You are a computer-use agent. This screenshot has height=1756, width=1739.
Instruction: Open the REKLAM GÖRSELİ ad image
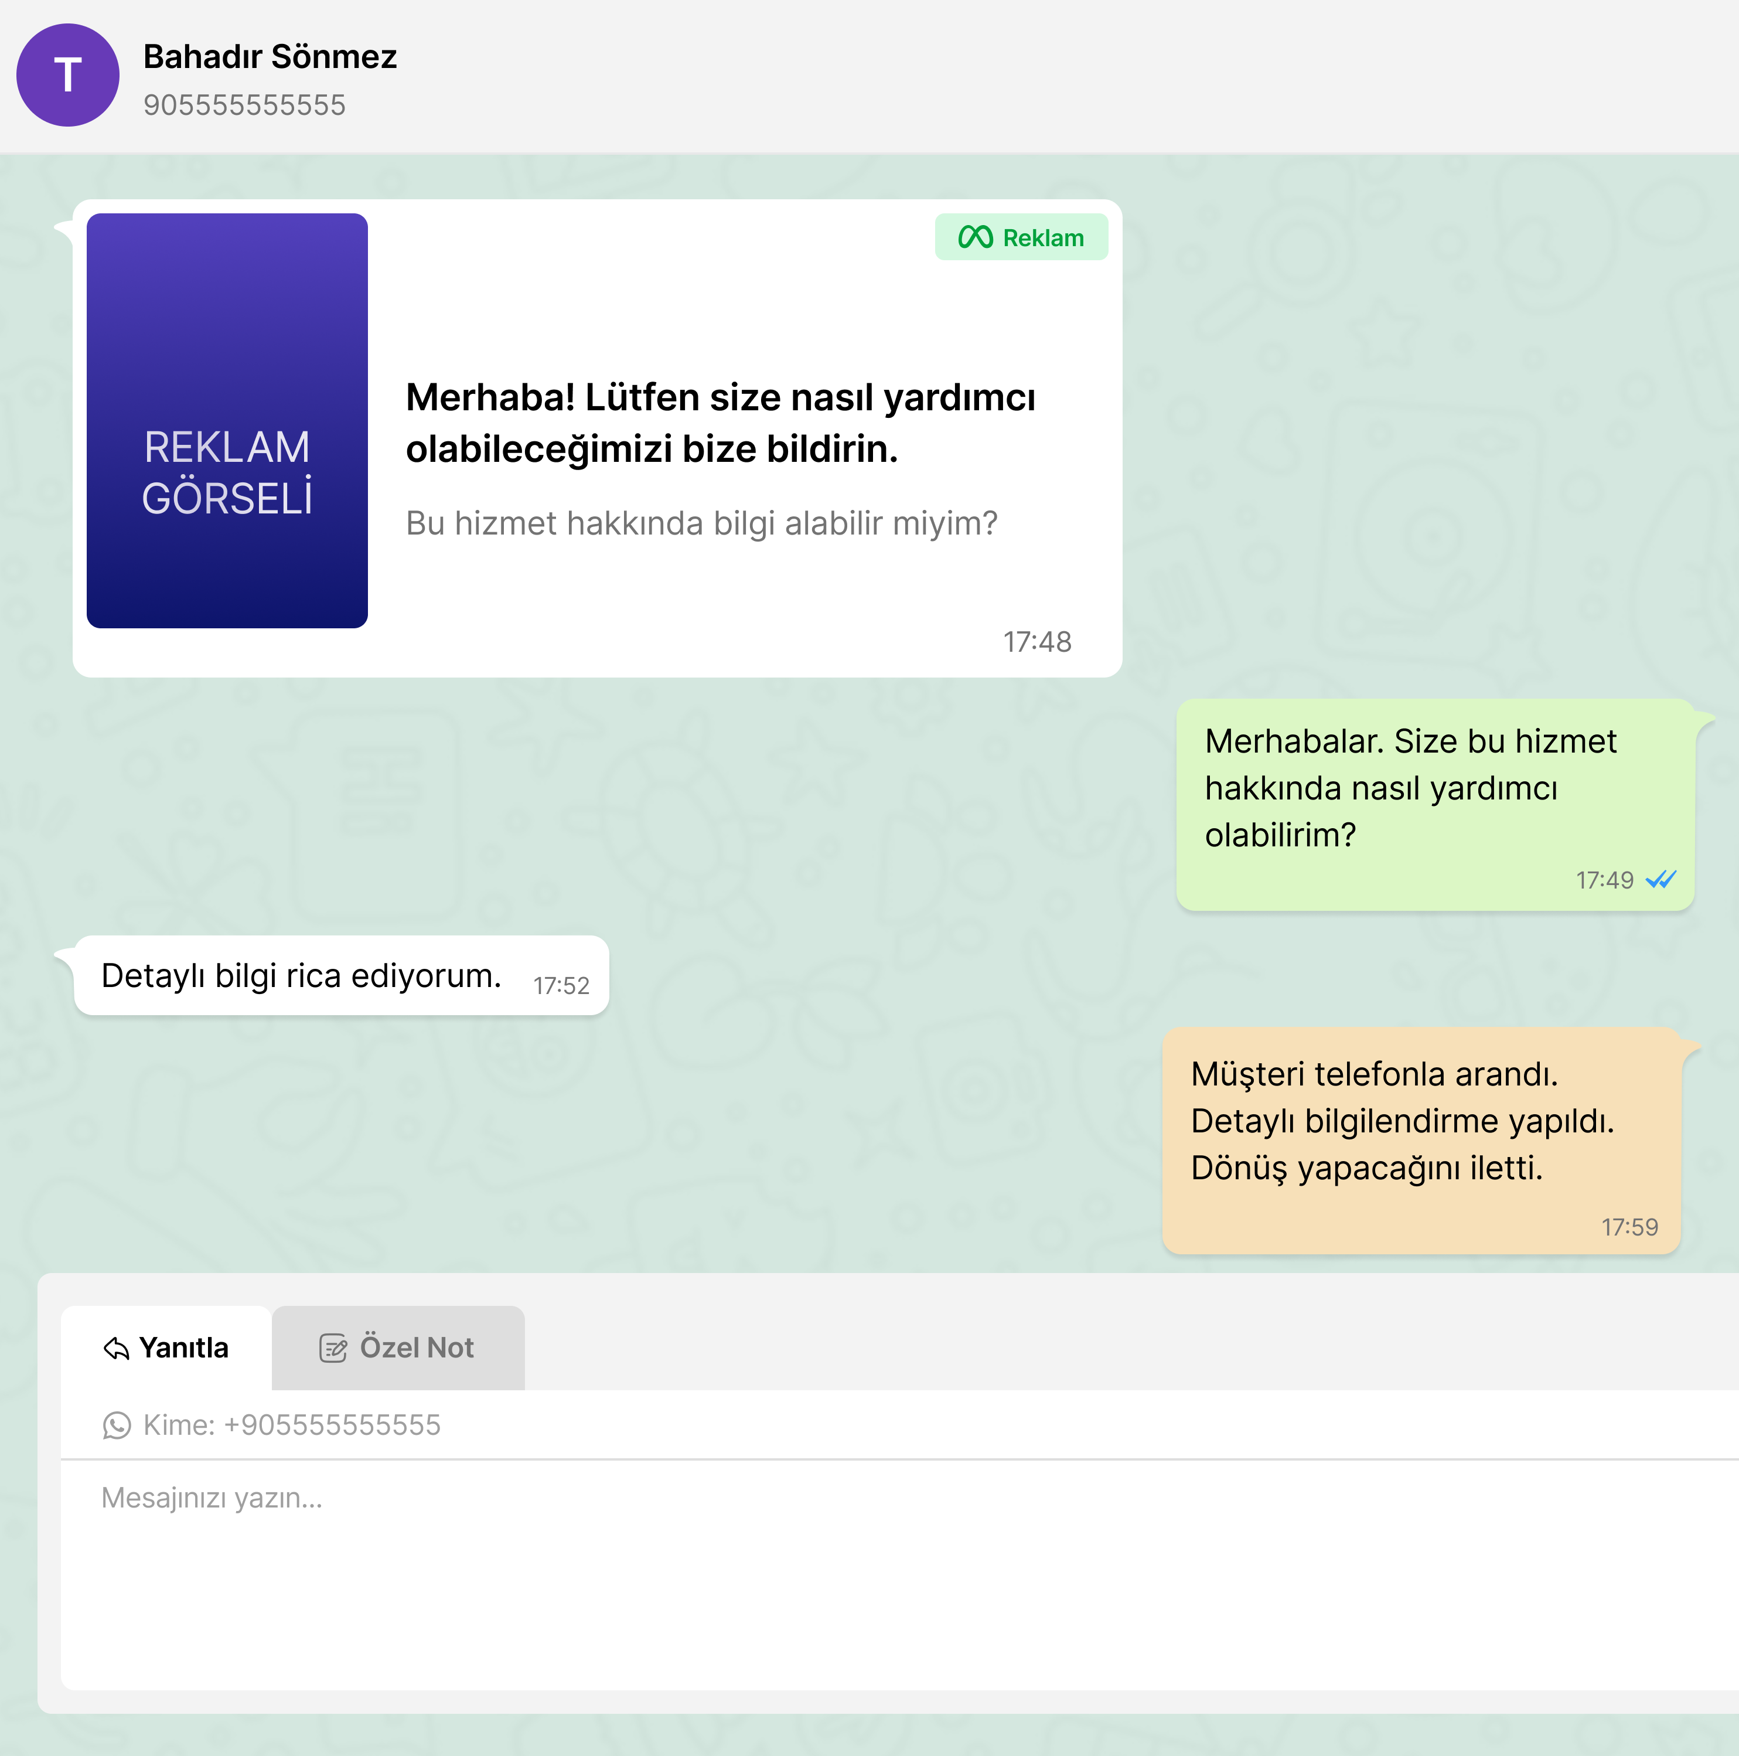(227, 420)
